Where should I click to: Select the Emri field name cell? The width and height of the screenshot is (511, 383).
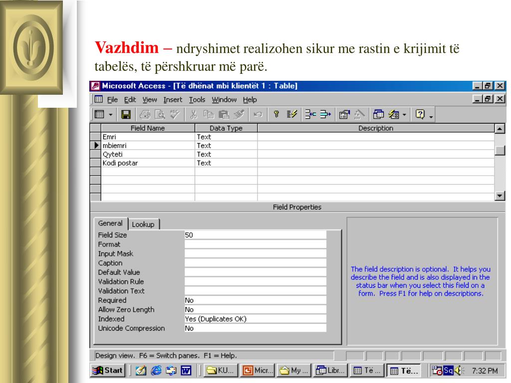pyautogui.click(x=148, y=137)
